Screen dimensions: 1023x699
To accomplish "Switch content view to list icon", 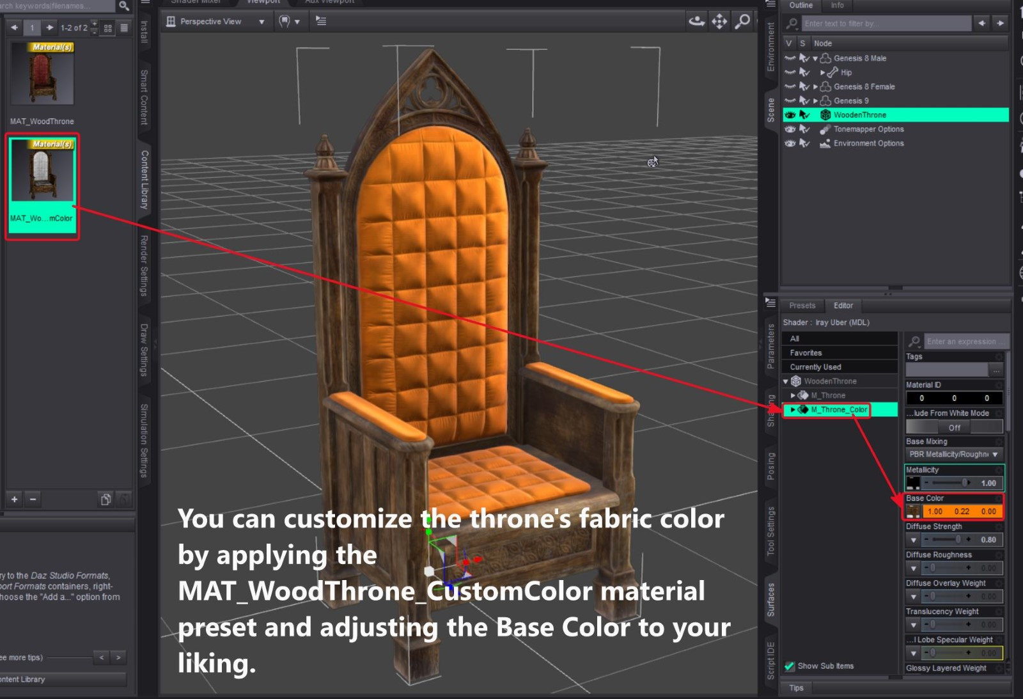I will pyautogui.click(x=124, y=28).
